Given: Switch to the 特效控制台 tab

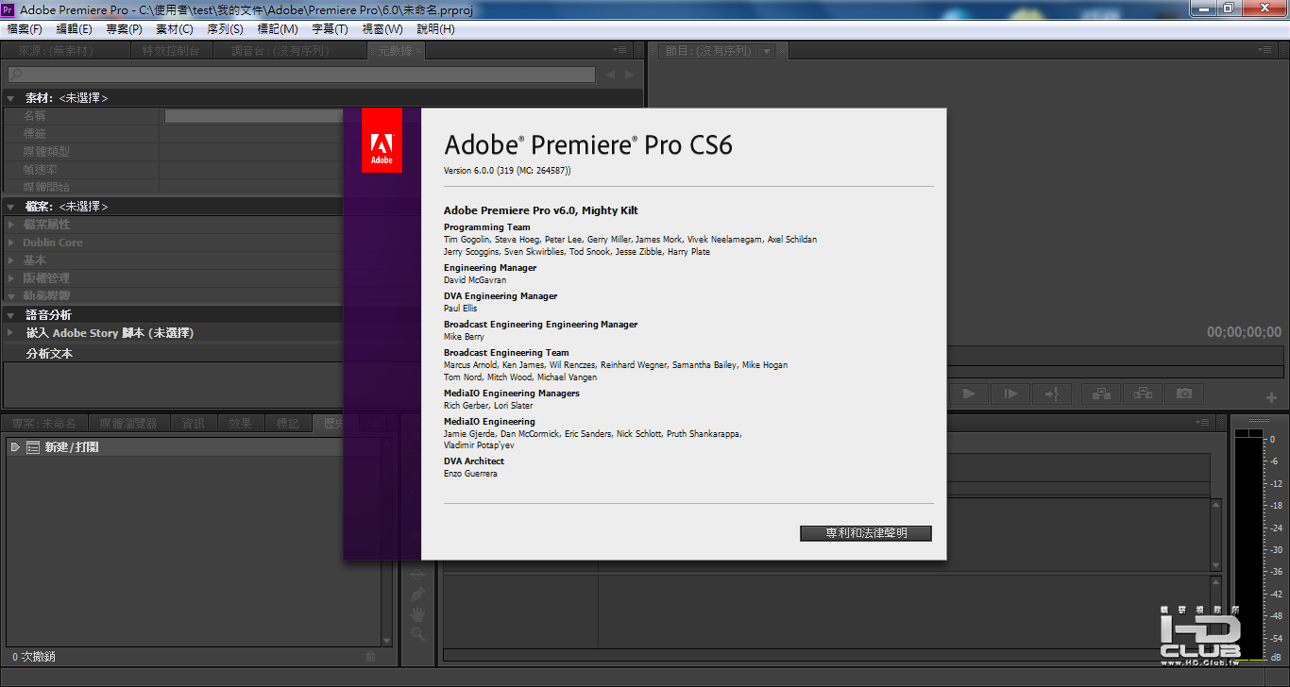Looking at the screenshot, I should (x=171, y=51).
